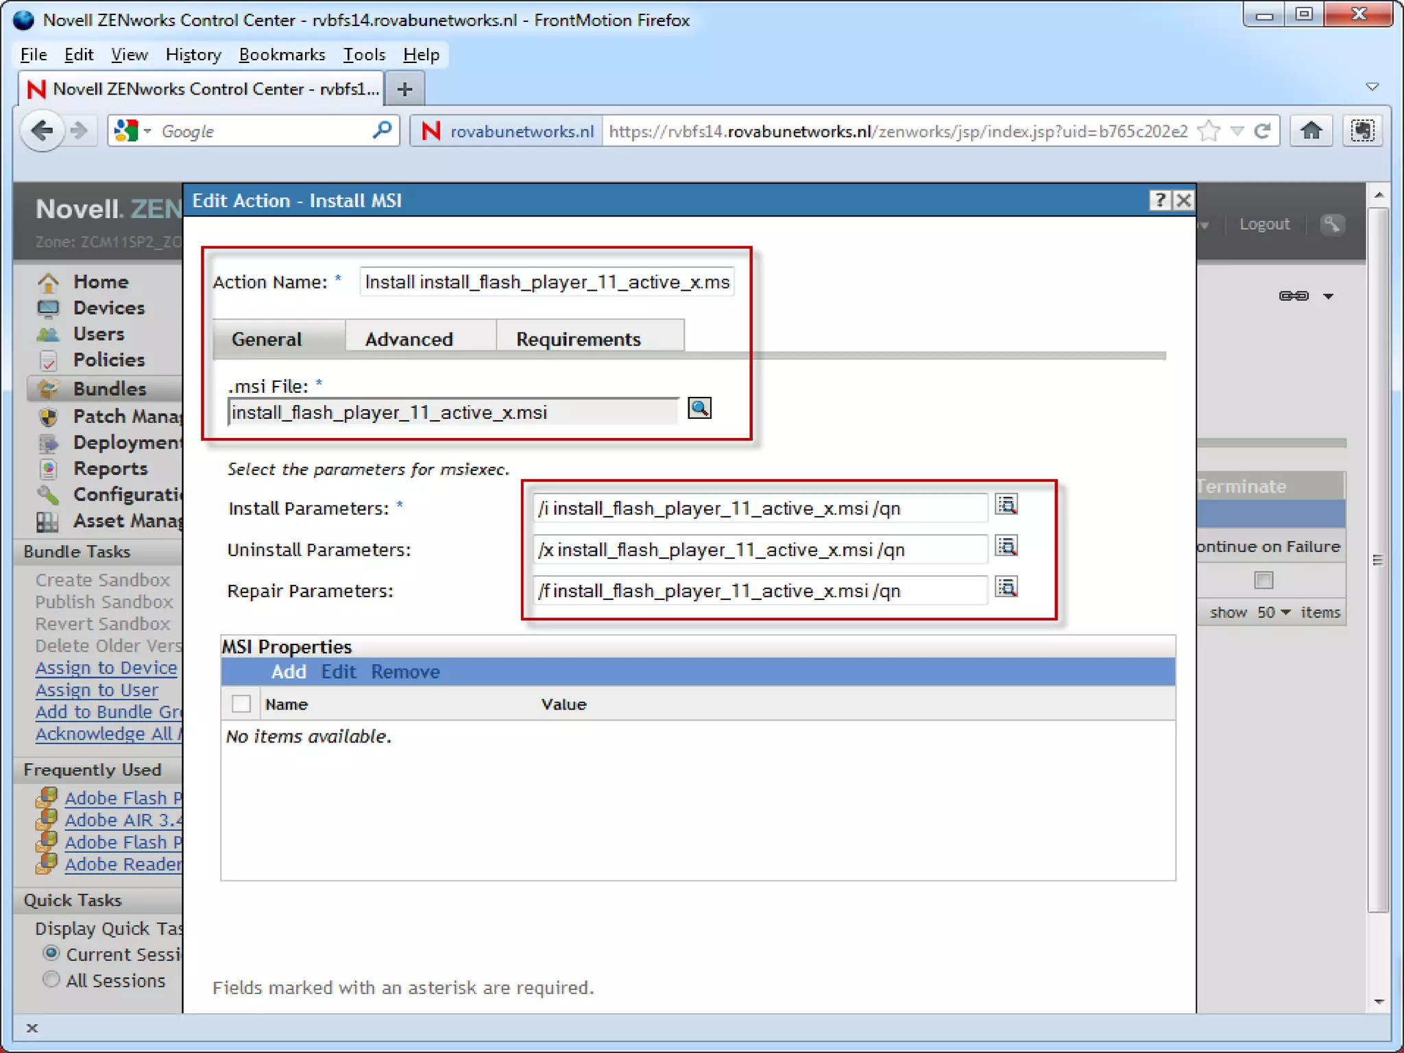The height and width of the screenshot is (1053, 1404).
Task: Open the Repair Parameters editor icon
Action: (x=1006, y=588)
